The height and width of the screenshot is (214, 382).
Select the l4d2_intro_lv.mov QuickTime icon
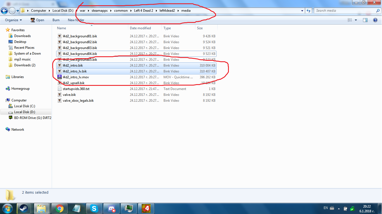point(60,77)
